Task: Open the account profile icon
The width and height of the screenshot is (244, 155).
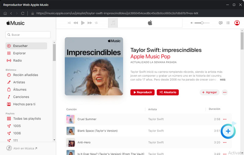Action: tap(237, 23)
